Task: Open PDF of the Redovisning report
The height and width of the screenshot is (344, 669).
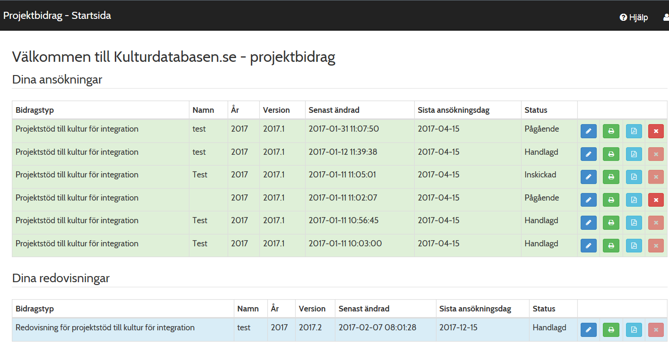Action: point(634,330)
